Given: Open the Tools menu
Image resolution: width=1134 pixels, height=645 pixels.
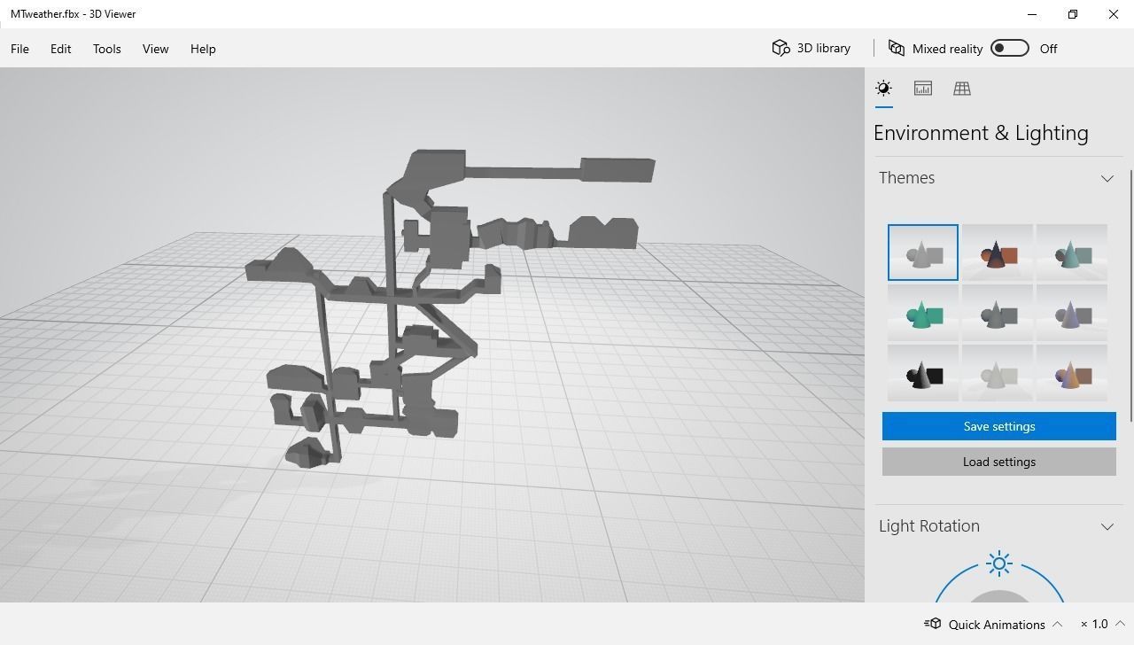Looking at the screenshot, I should [x=106, y=49].
